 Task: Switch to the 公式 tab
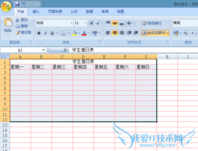tap(74, 11)
